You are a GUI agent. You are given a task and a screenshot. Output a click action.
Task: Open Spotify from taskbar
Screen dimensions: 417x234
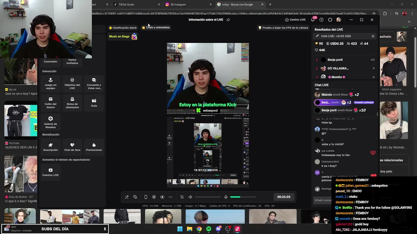(209, 229)
